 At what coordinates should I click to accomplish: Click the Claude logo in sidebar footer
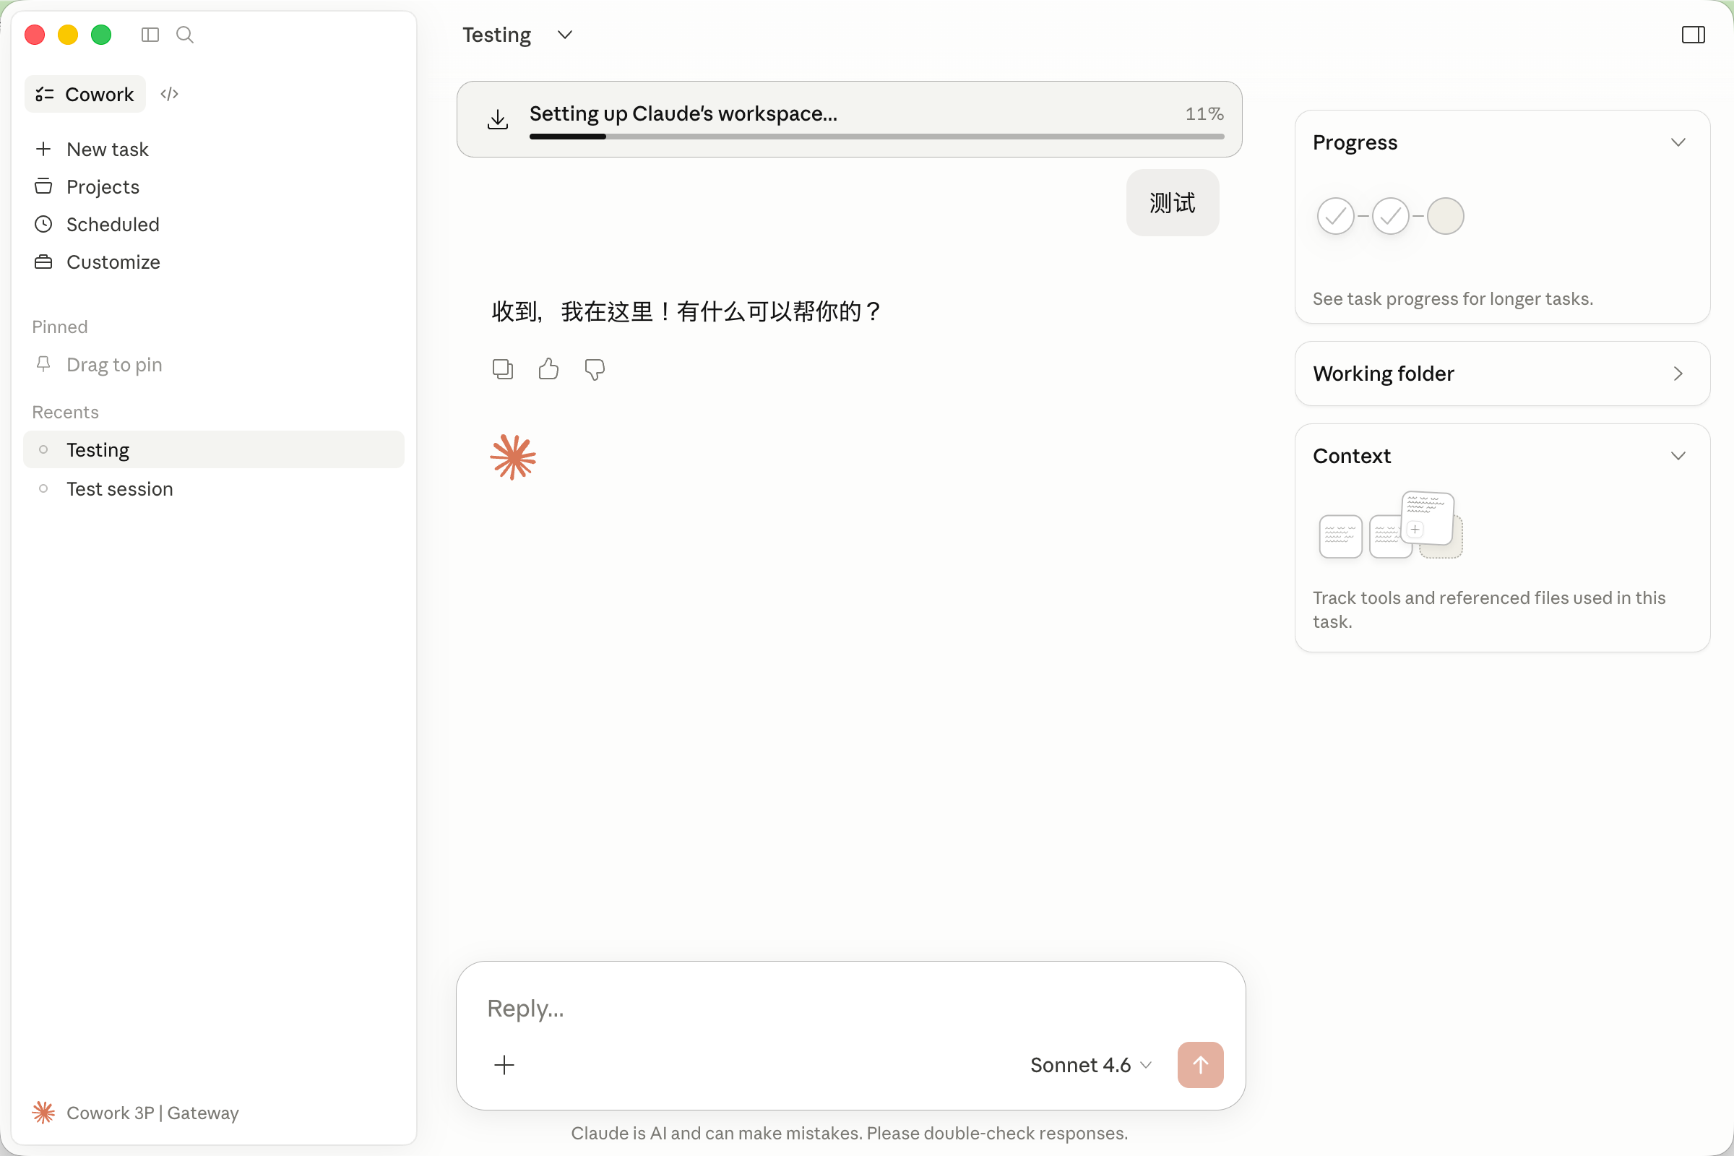coord(43,1113)
